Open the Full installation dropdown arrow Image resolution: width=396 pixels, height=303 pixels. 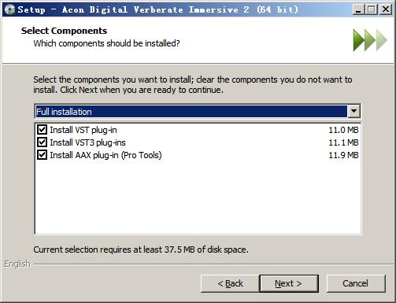click(x=353, y=112)
